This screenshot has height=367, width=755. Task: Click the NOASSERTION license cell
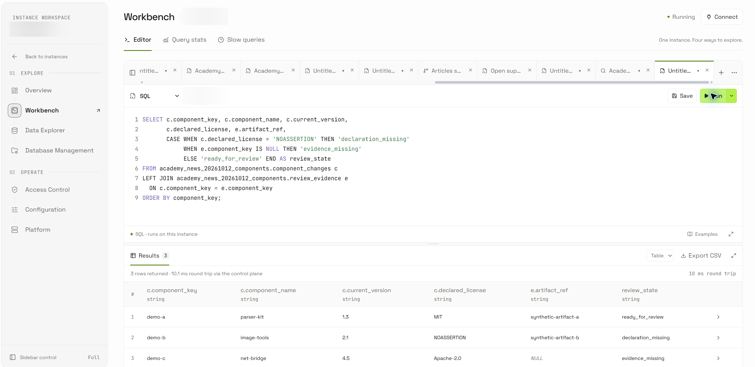[450, 338]
